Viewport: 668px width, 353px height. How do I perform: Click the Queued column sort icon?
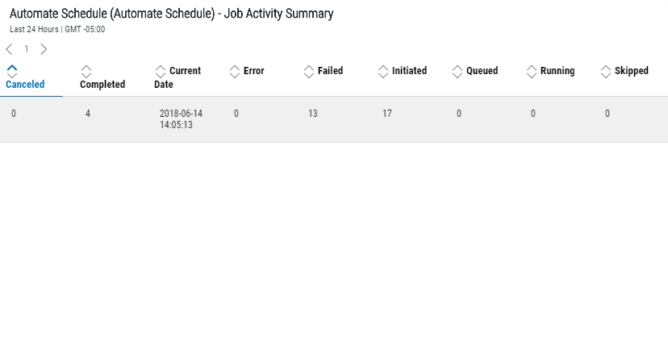coord(457,72)
